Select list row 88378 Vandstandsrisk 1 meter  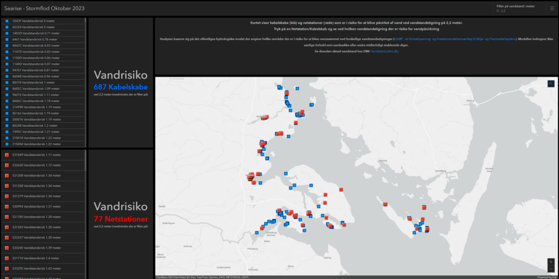pos(33,82)
